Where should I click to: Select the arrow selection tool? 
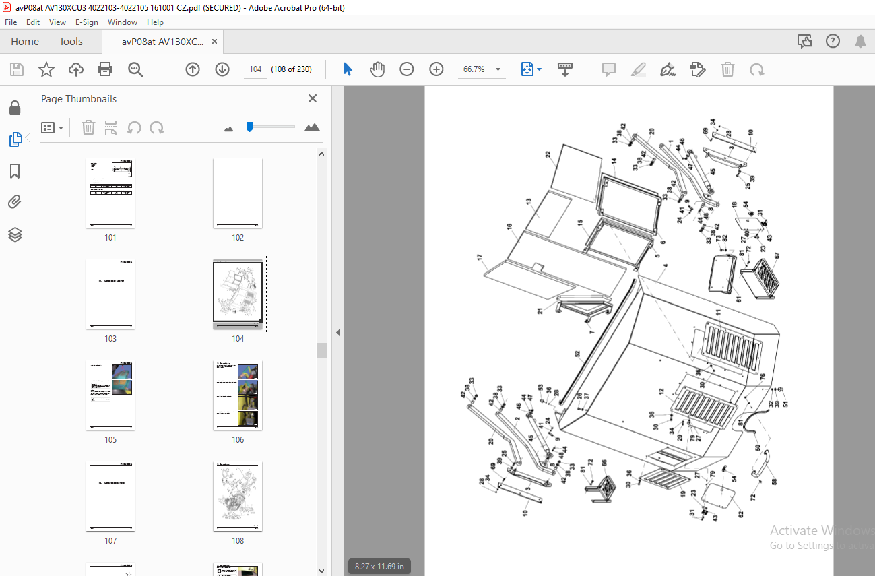[348, 69]
